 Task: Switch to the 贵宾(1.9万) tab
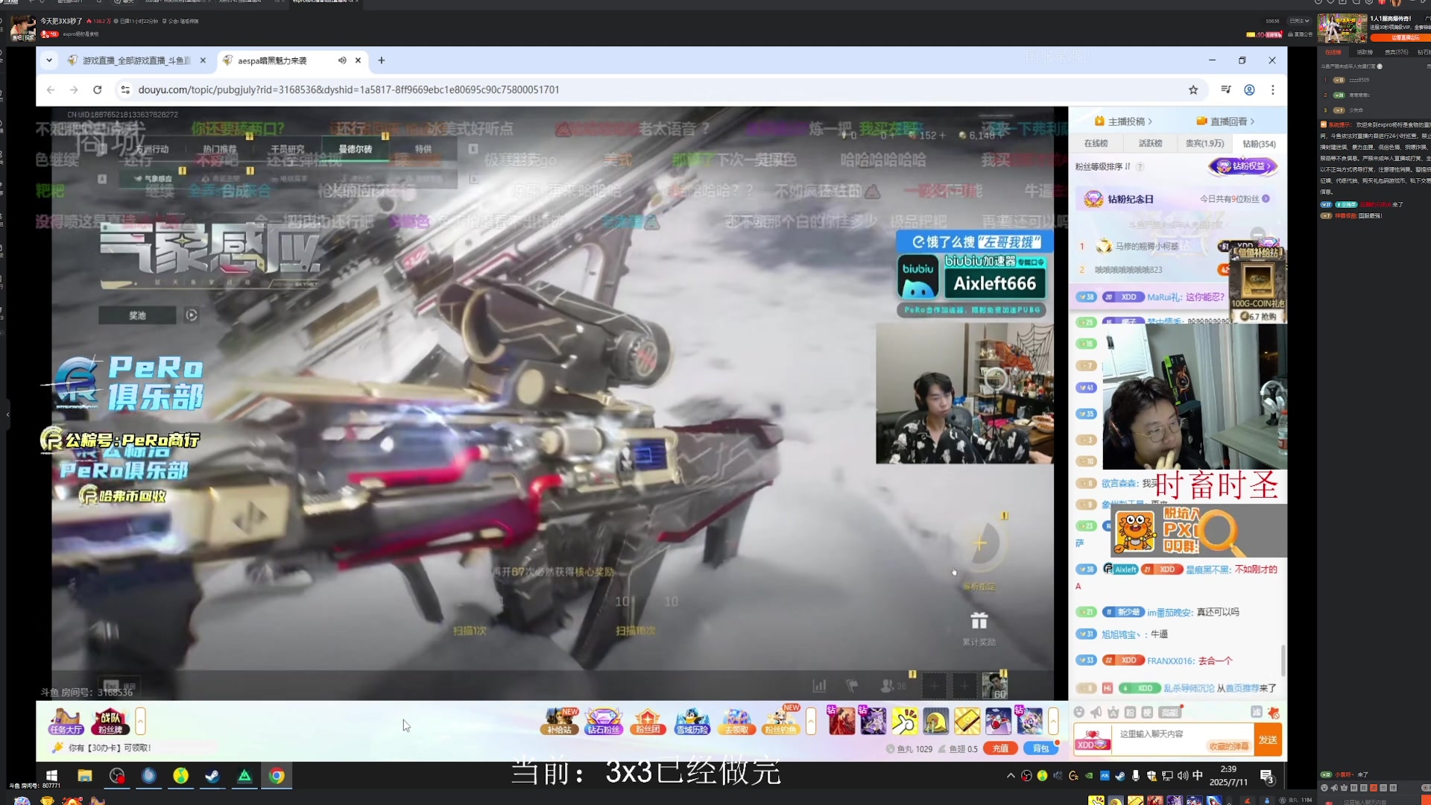point(1204,143)
